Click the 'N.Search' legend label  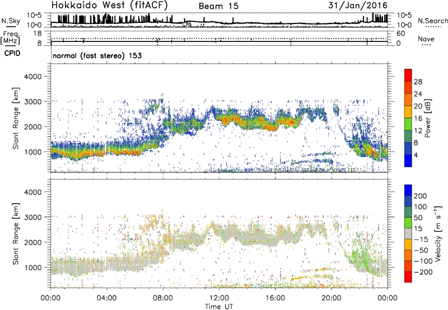pyautogui.click(x=432, y=21)
